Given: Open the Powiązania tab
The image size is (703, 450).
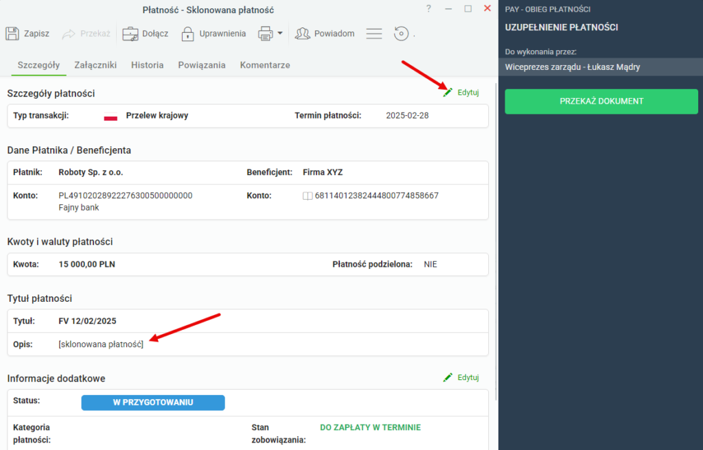Looking at the screenshot, I should [x=202, y=65].
